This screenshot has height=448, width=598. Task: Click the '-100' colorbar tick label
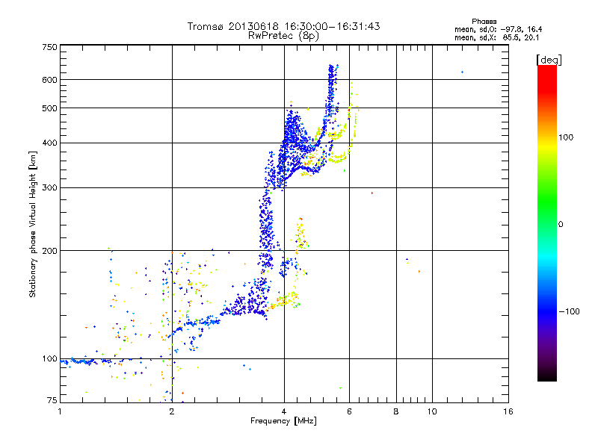pos(570,311)
